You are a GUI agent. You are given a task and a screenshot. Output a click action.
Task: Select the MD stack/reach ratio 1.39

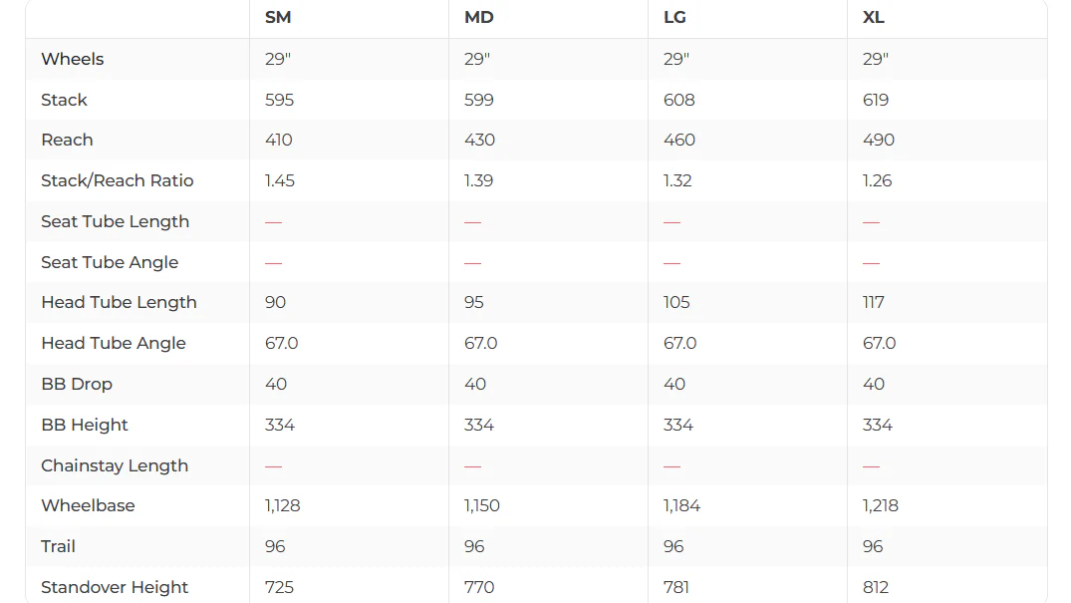[479, 180]
